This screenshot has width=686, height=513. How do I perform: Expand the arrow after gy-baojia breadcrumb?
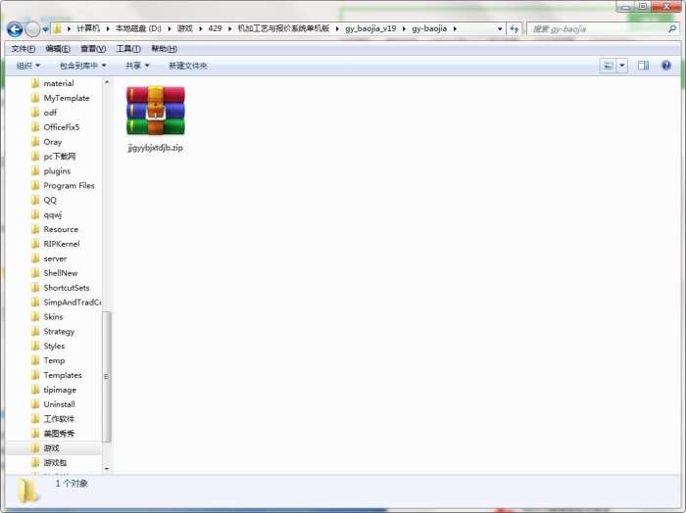click(x=455, y=28)
